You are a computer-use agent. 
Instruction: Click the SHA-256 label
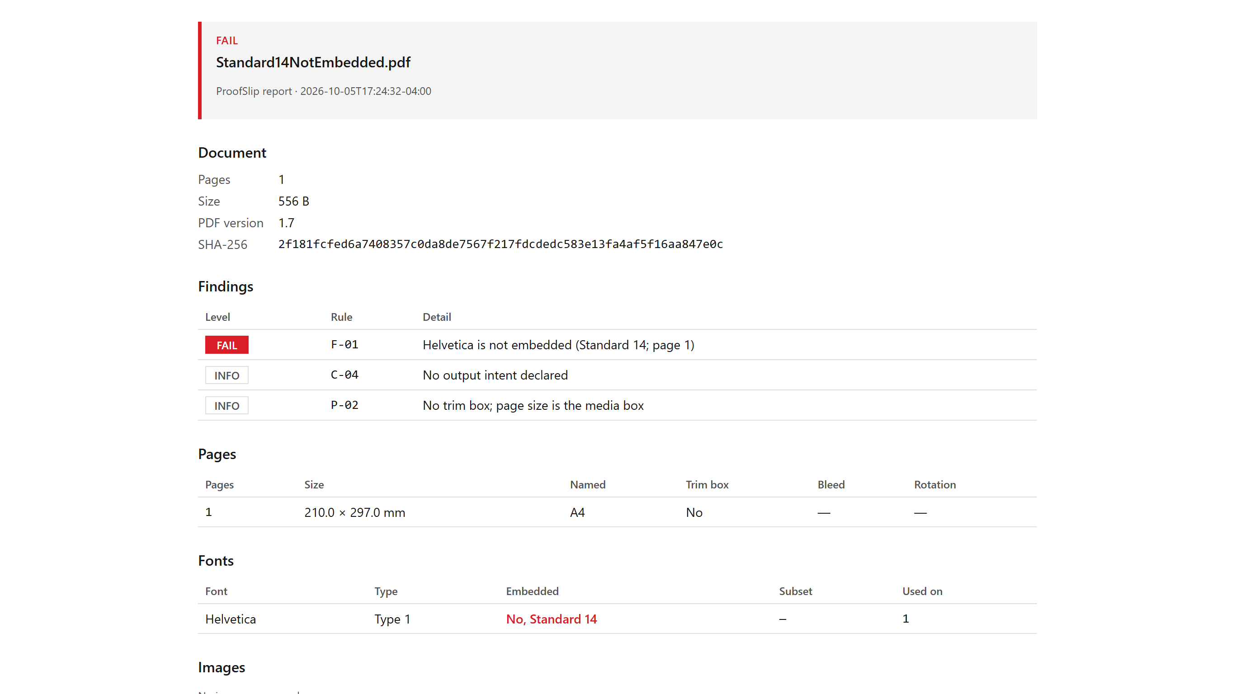point(222,244)
